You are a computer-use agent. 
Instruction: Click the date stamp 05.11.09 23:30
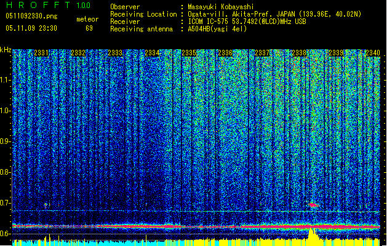[x=31, y=28]
